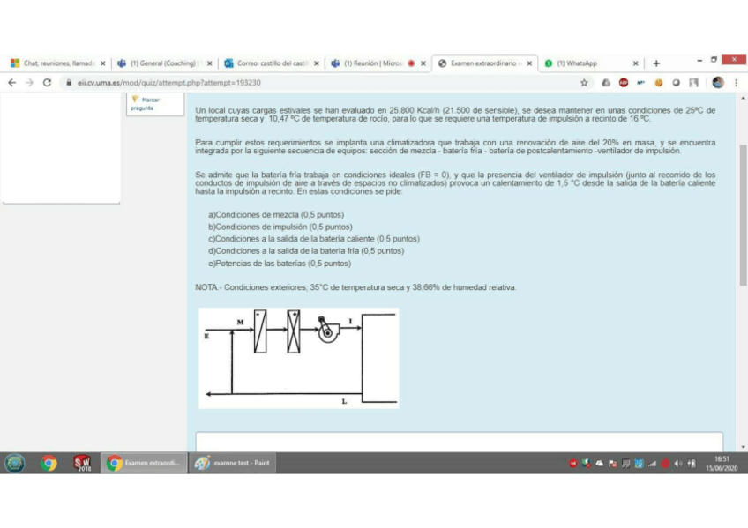
Task: Open the AdBlock extension icon
Action: click(623, 83)
